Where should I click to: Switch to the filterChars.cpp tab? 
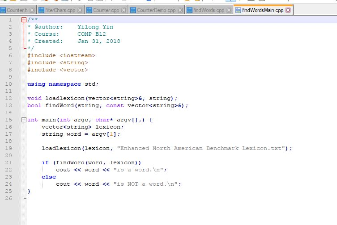(60, 10)
